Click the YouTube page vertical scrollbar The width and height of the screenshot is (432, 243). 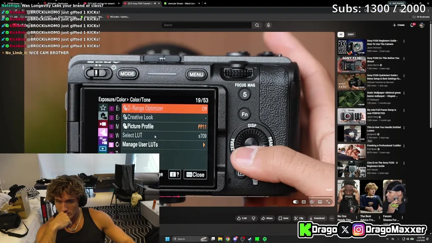click(431, 78)
